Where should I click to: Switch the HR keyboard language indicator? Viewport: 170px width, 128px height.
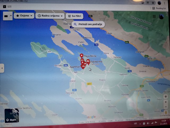point(135,123)
